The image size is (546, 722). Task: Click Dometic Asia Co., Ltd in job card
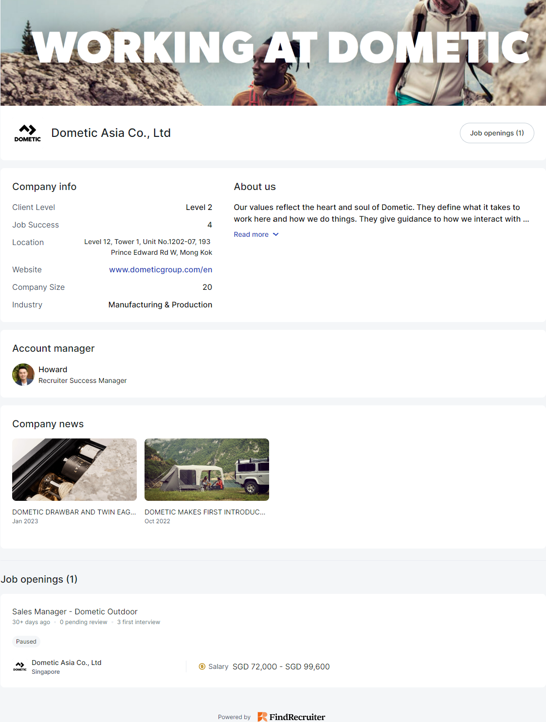click(x=67, y=663)
